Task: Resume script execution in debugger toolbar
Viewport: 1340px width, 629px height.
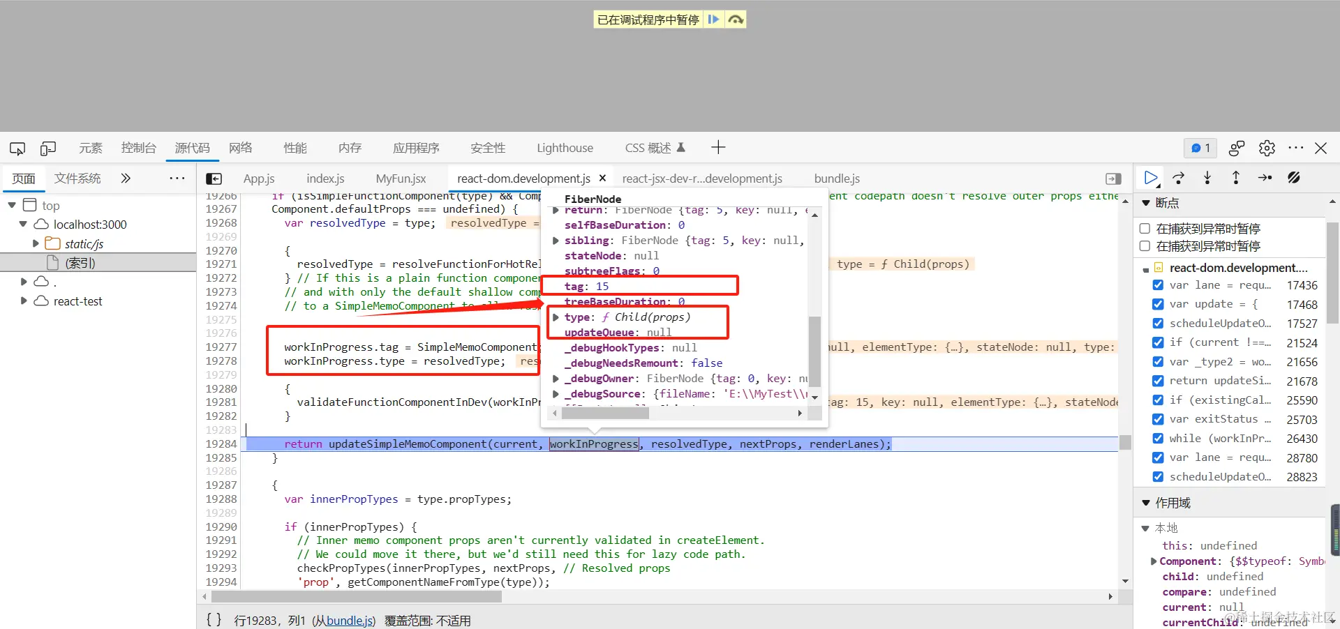Action: (x=1151, y=178)
